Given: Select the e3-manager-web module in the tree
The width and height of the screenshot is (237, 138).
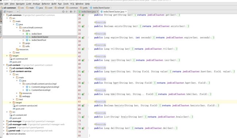Looking at the screenshot, I should 18,125.
